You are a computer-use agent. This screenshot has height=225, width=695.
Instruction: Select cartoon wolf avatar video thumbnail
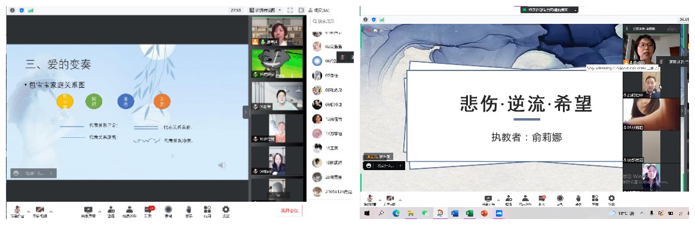coord(277,63)
